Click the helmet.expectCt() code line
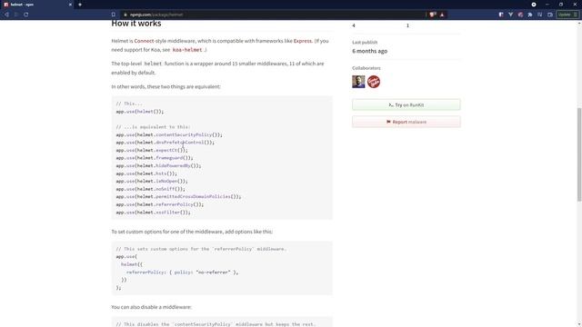Screen dimensions: 582x327 coord(152,150)
